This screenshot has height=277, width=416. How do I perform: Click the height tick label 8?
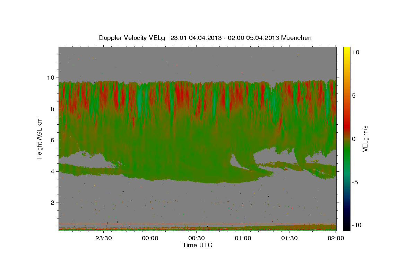tap(53, 109)
